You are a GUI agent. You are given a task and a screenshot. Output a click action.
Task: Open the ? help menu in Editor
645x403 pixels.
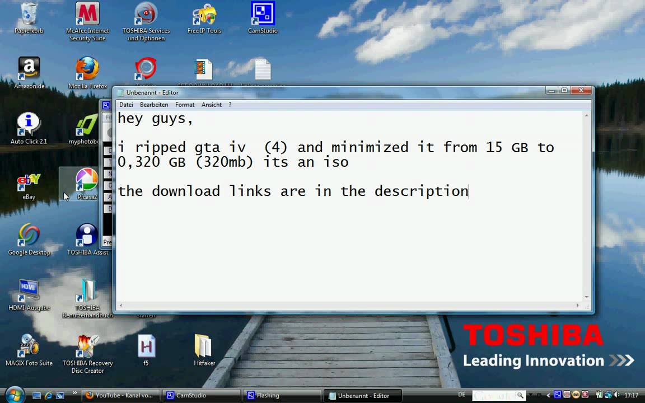pos(230,105)
